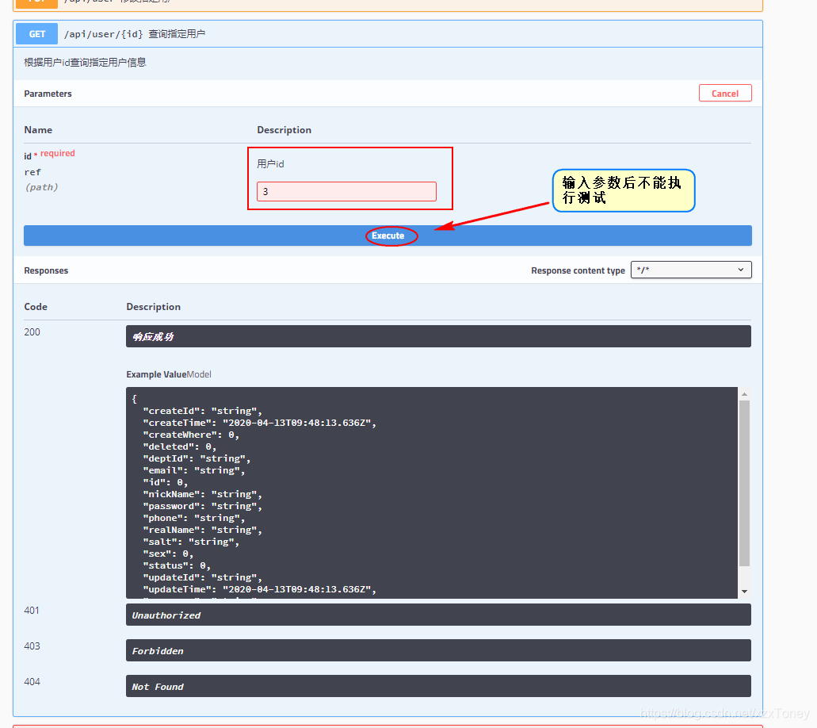Open the Response content type dropdown
Screen dimensions: 817x728
(691, 270)
